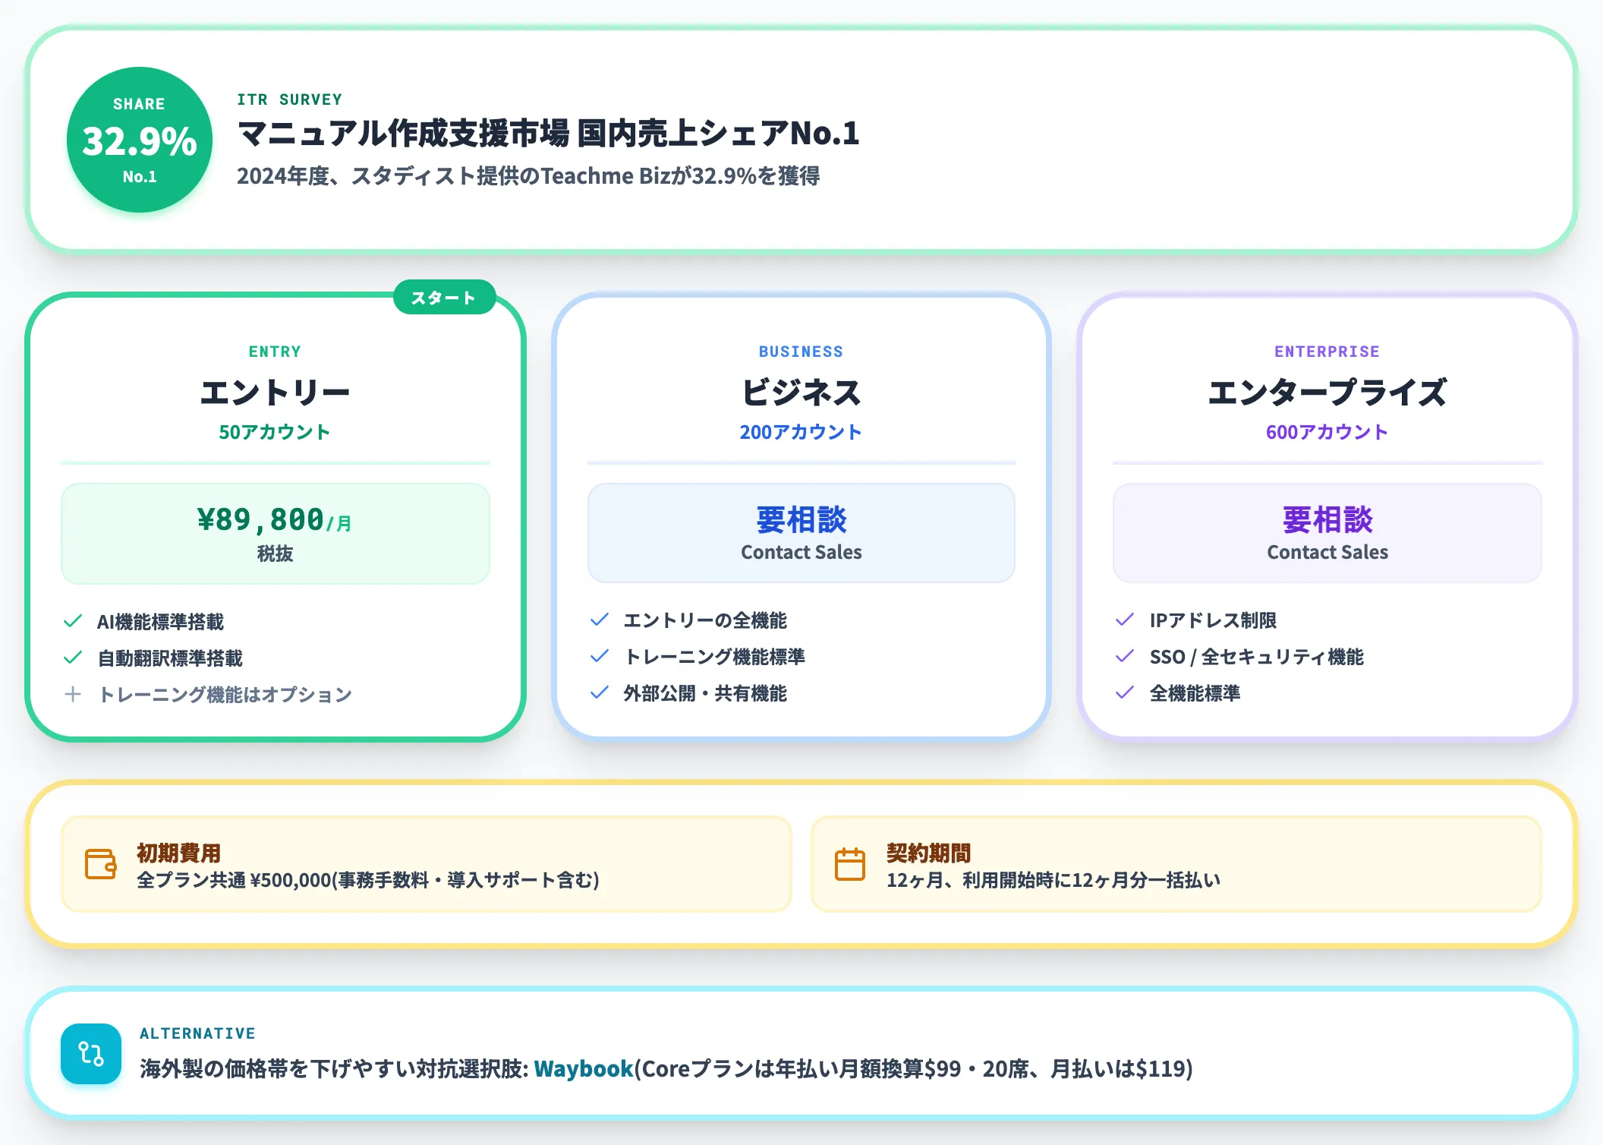Screen dimensions: 1603x1145
Task: Click the 50アカウント label
Action: pos(275,432)
